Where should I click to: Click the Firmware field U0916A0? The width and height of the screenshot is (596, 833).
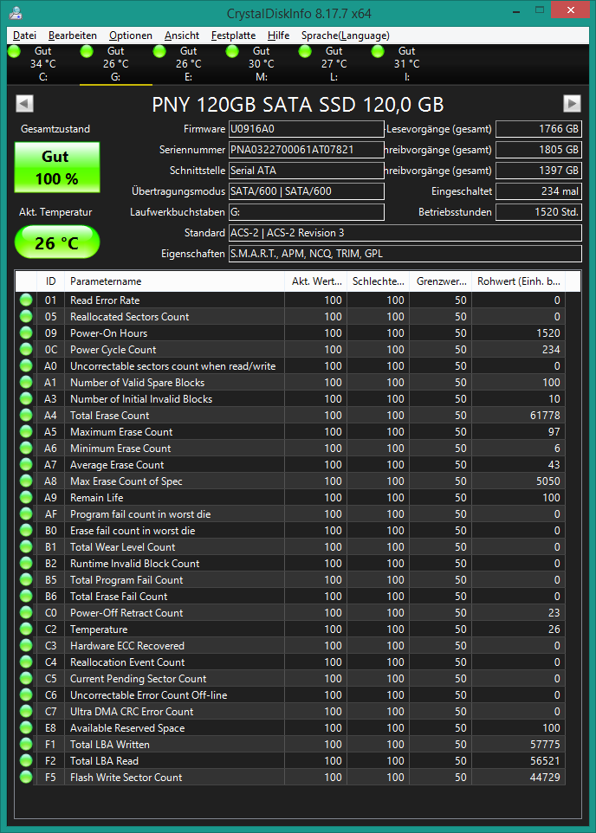(307, 129)
